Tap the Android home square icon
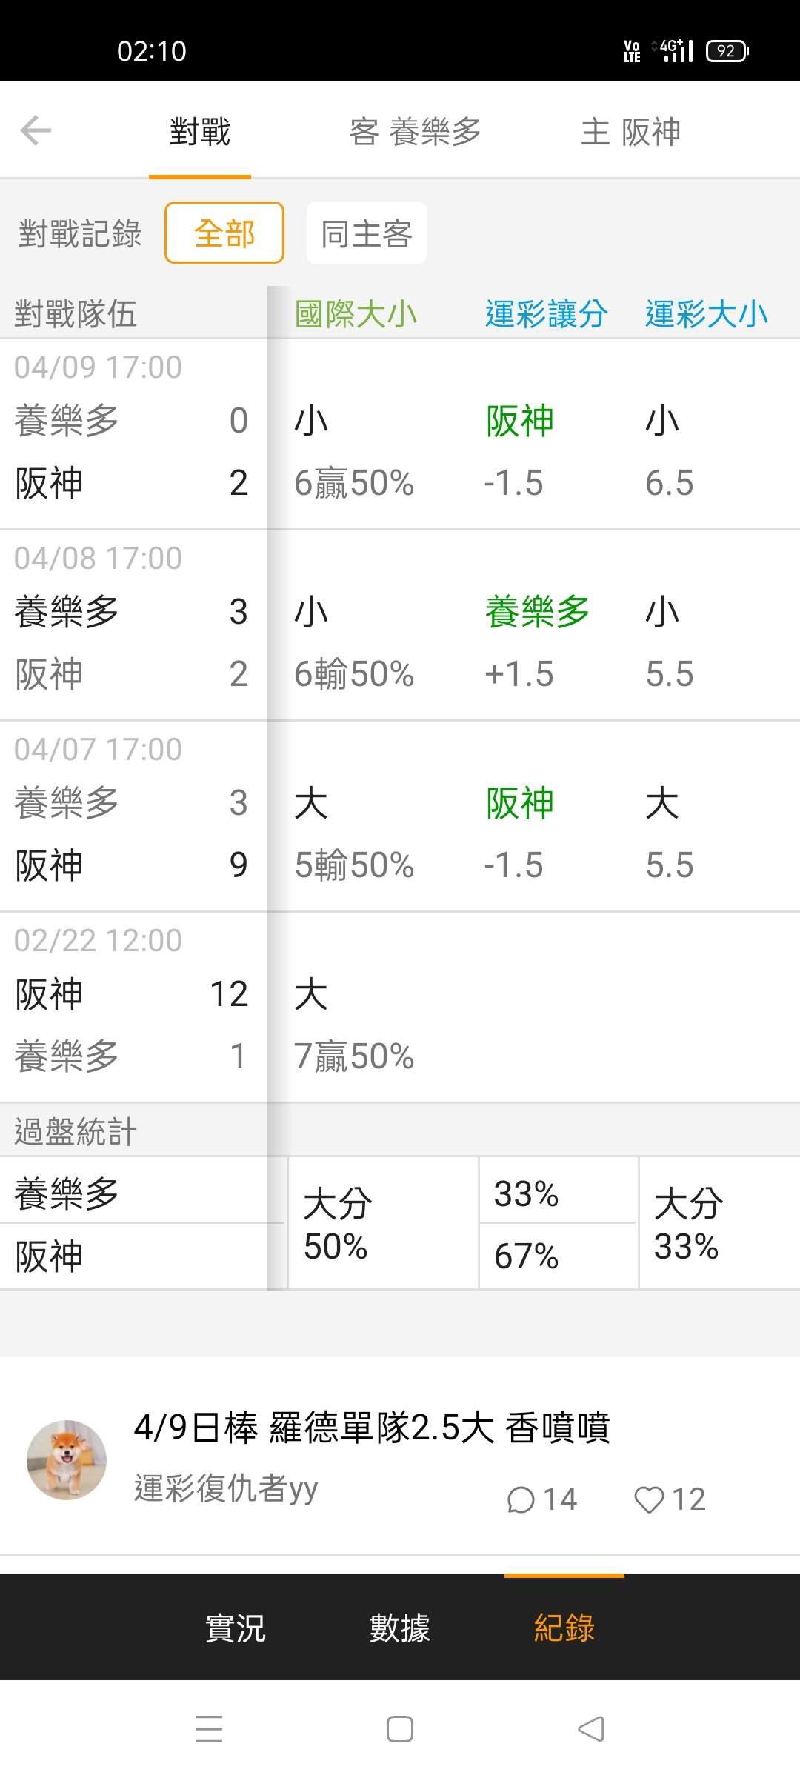The height and width of the screenshot is (1778, 800). coord(400,1728)
